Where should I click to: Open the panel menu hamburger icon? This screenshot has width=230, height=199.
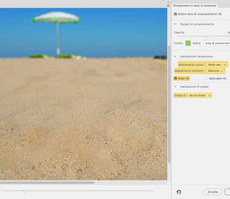[x=168, y=6]
